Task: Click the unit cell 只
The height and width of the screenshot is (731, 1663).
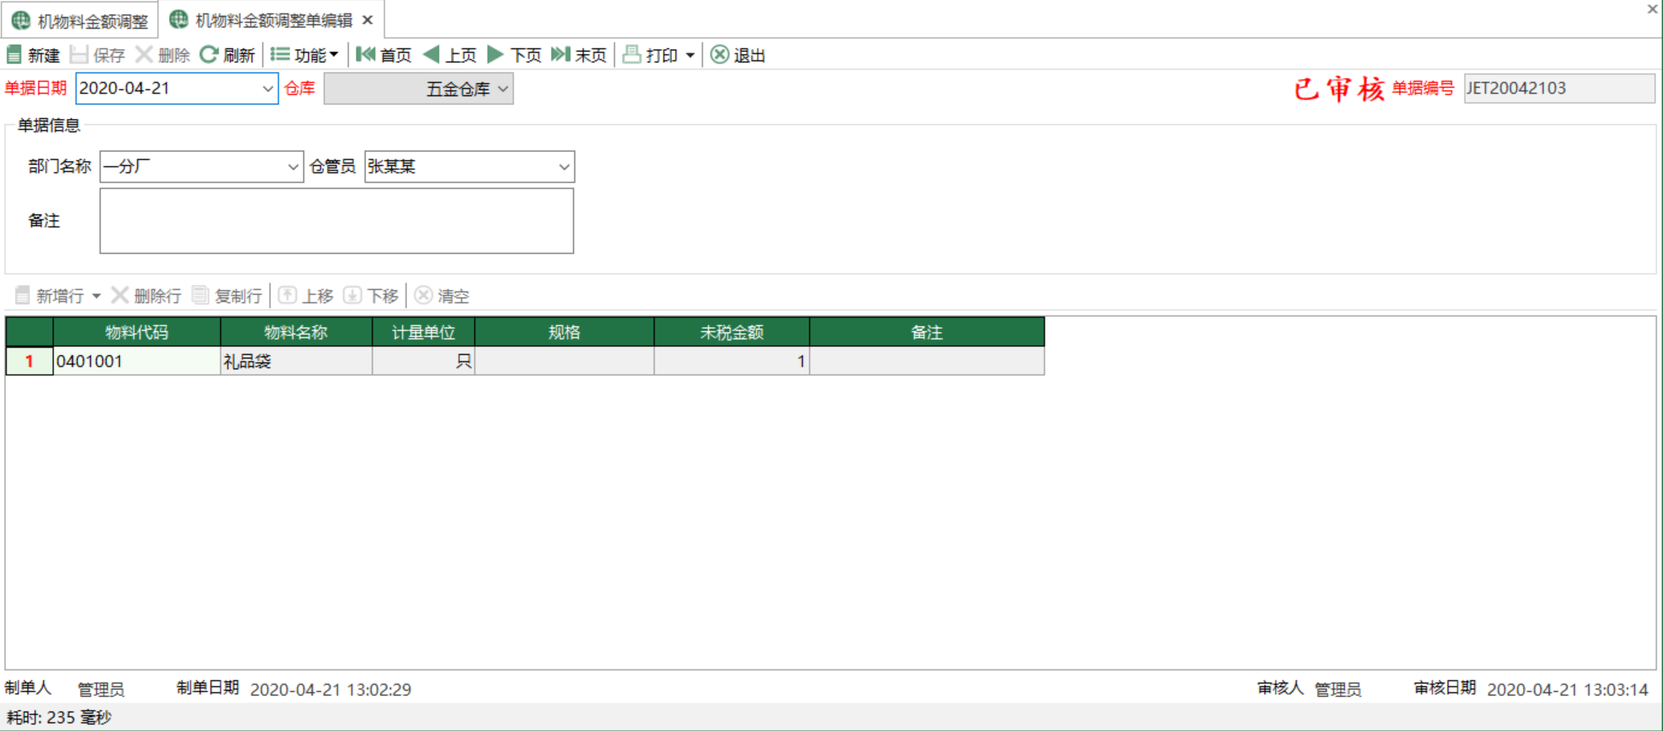Action: pyautogui.click(x=423, y=361)
